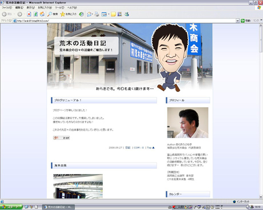Open the Search (検索) magnifier button
This screenshot has height=210, width=263.
point(53,14)
